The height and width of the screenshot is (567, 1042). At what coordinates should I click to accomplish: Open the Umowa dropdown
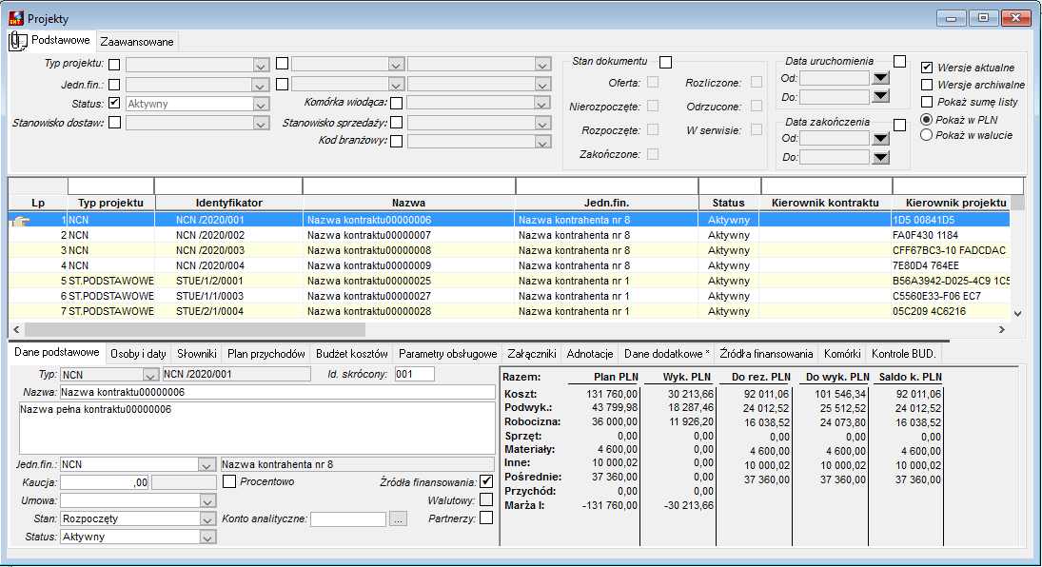click(206, 501)
